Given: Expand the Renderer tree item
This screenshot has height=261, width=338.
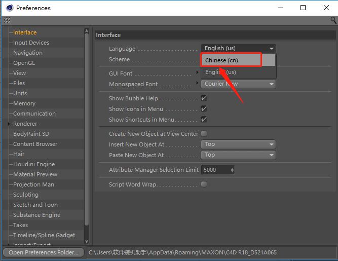Looking at the screenshot, I should [9, 124].
